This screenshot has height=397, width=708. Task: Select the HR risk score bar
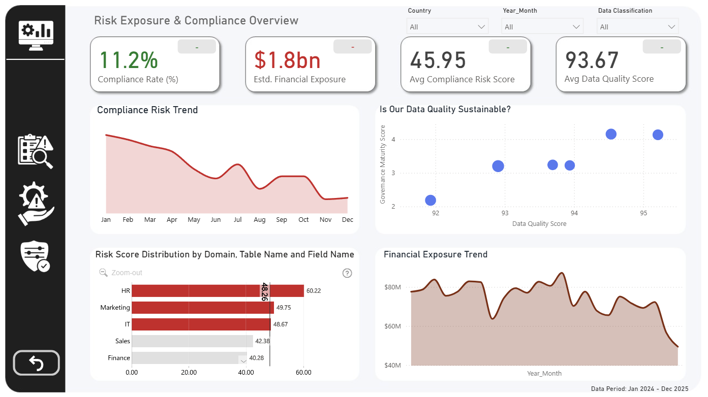(x=218, y=291)
